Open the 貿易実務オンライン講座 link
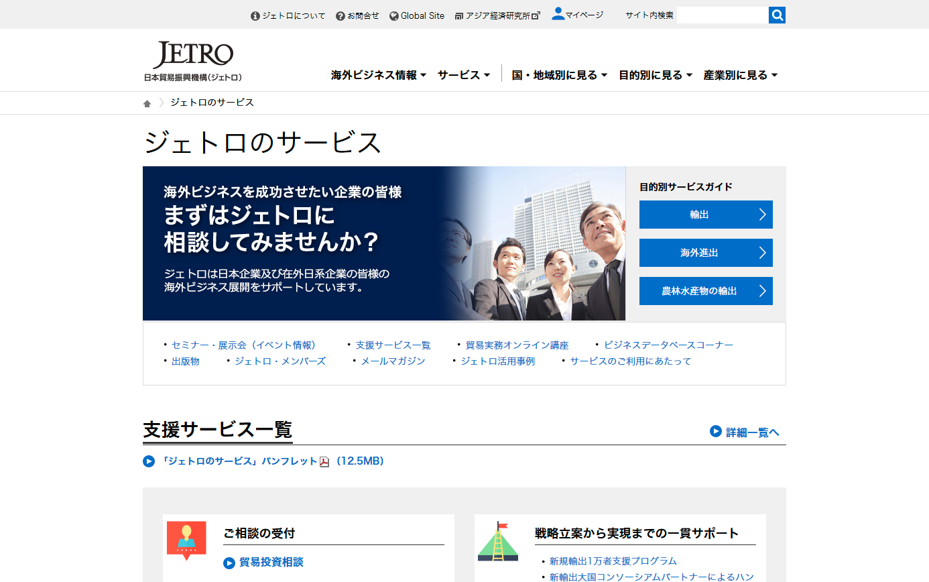Viewport: 929px width, 582px height. (x=517, y=345)
